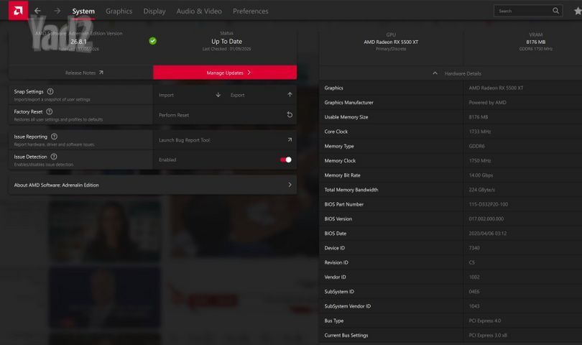Go forward with the right arrow
Image resolution: width=582 pixels, height=345 pixels.
tap(57, 11)
